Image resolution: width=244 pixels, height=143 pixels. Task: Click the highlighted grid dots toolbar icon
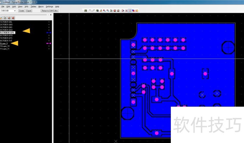130,11
